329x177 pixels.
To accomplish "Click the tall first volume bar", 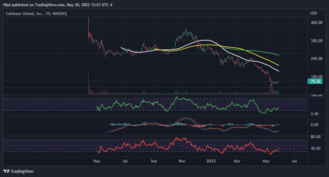I will click(88, 84).
